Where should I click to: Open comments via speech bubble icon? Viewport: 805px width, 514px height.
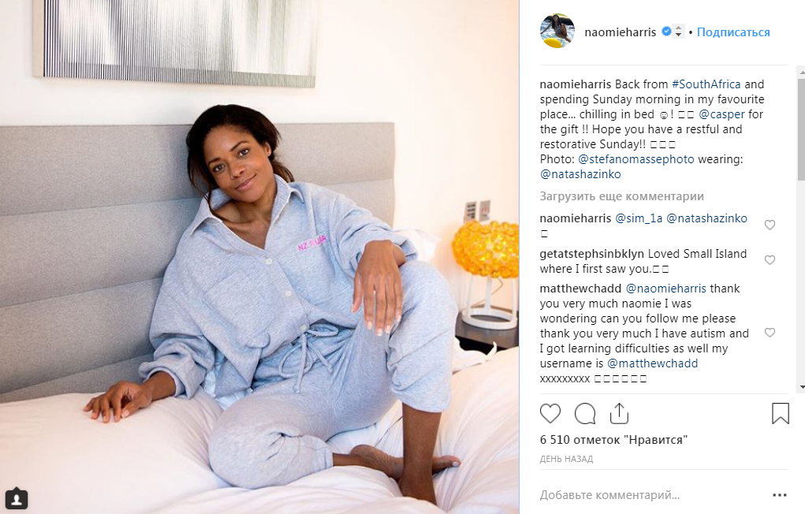(585, 413)
